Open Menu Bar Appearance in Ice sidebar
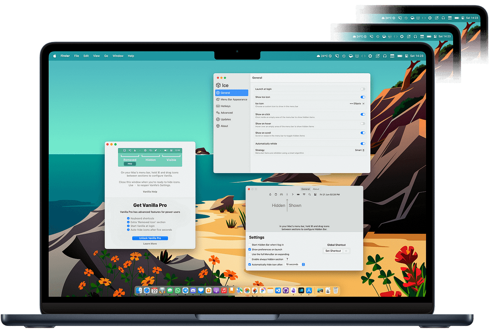Screen dimensions: 504x329 [x=232, y=99]
